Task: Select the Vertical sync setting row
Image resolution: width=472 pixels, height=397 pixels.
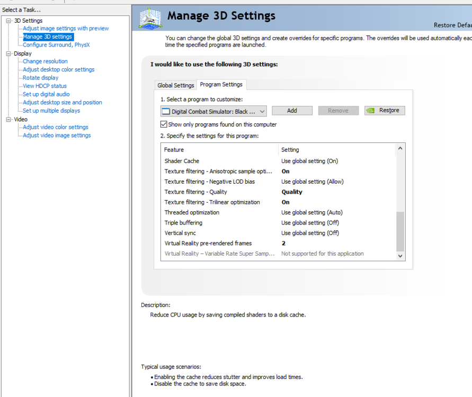Action: point(180,233)
